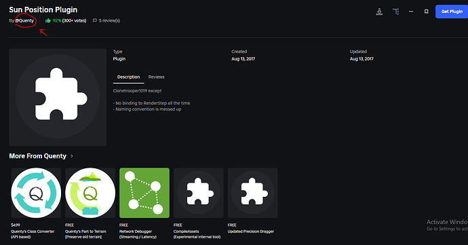Open the green hierarchy tree icon
The height and width of the screenshot is (245, 468).
396,12
